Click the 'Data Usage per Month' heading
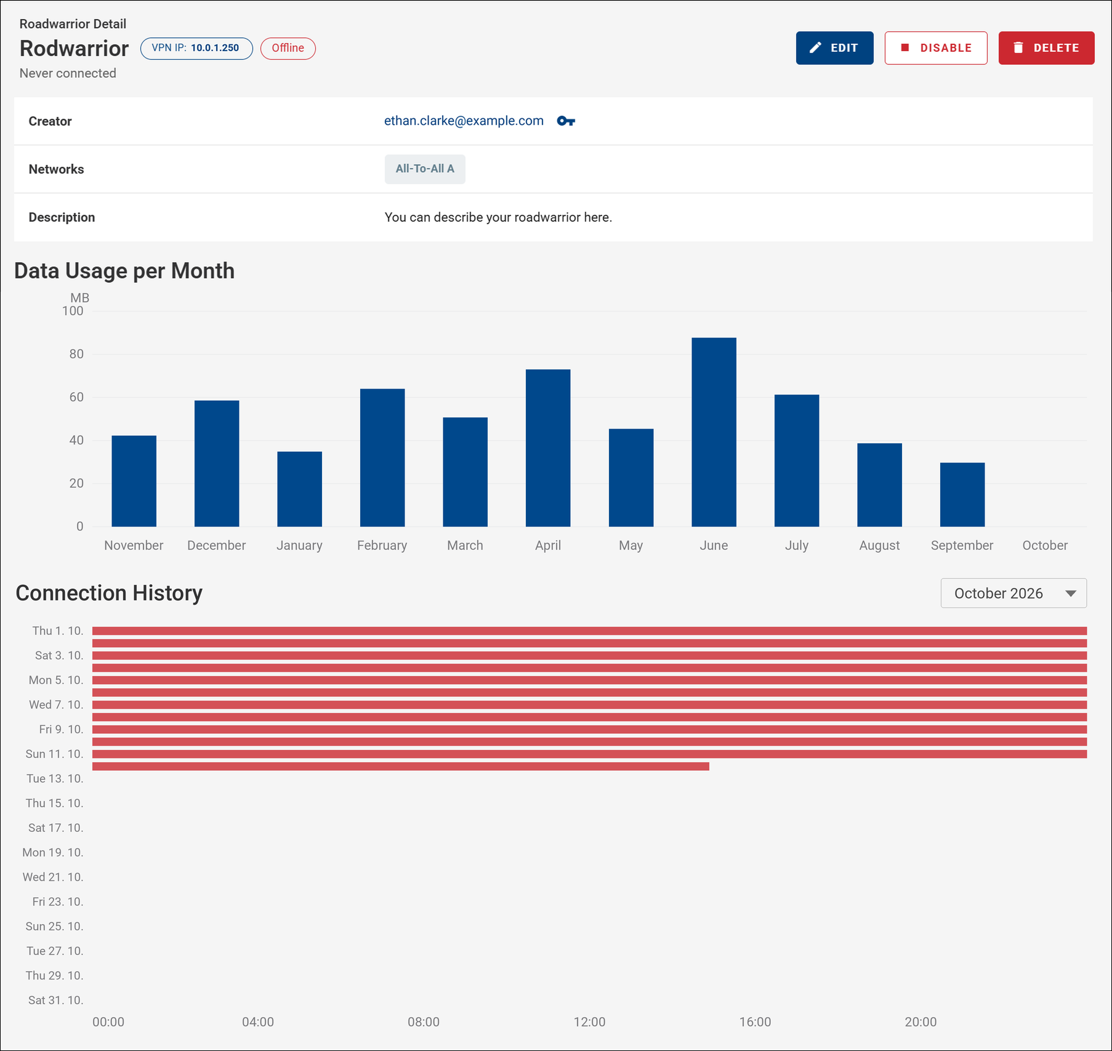The width and height of the screenshot is (1112, 1051). coord(124,271)
